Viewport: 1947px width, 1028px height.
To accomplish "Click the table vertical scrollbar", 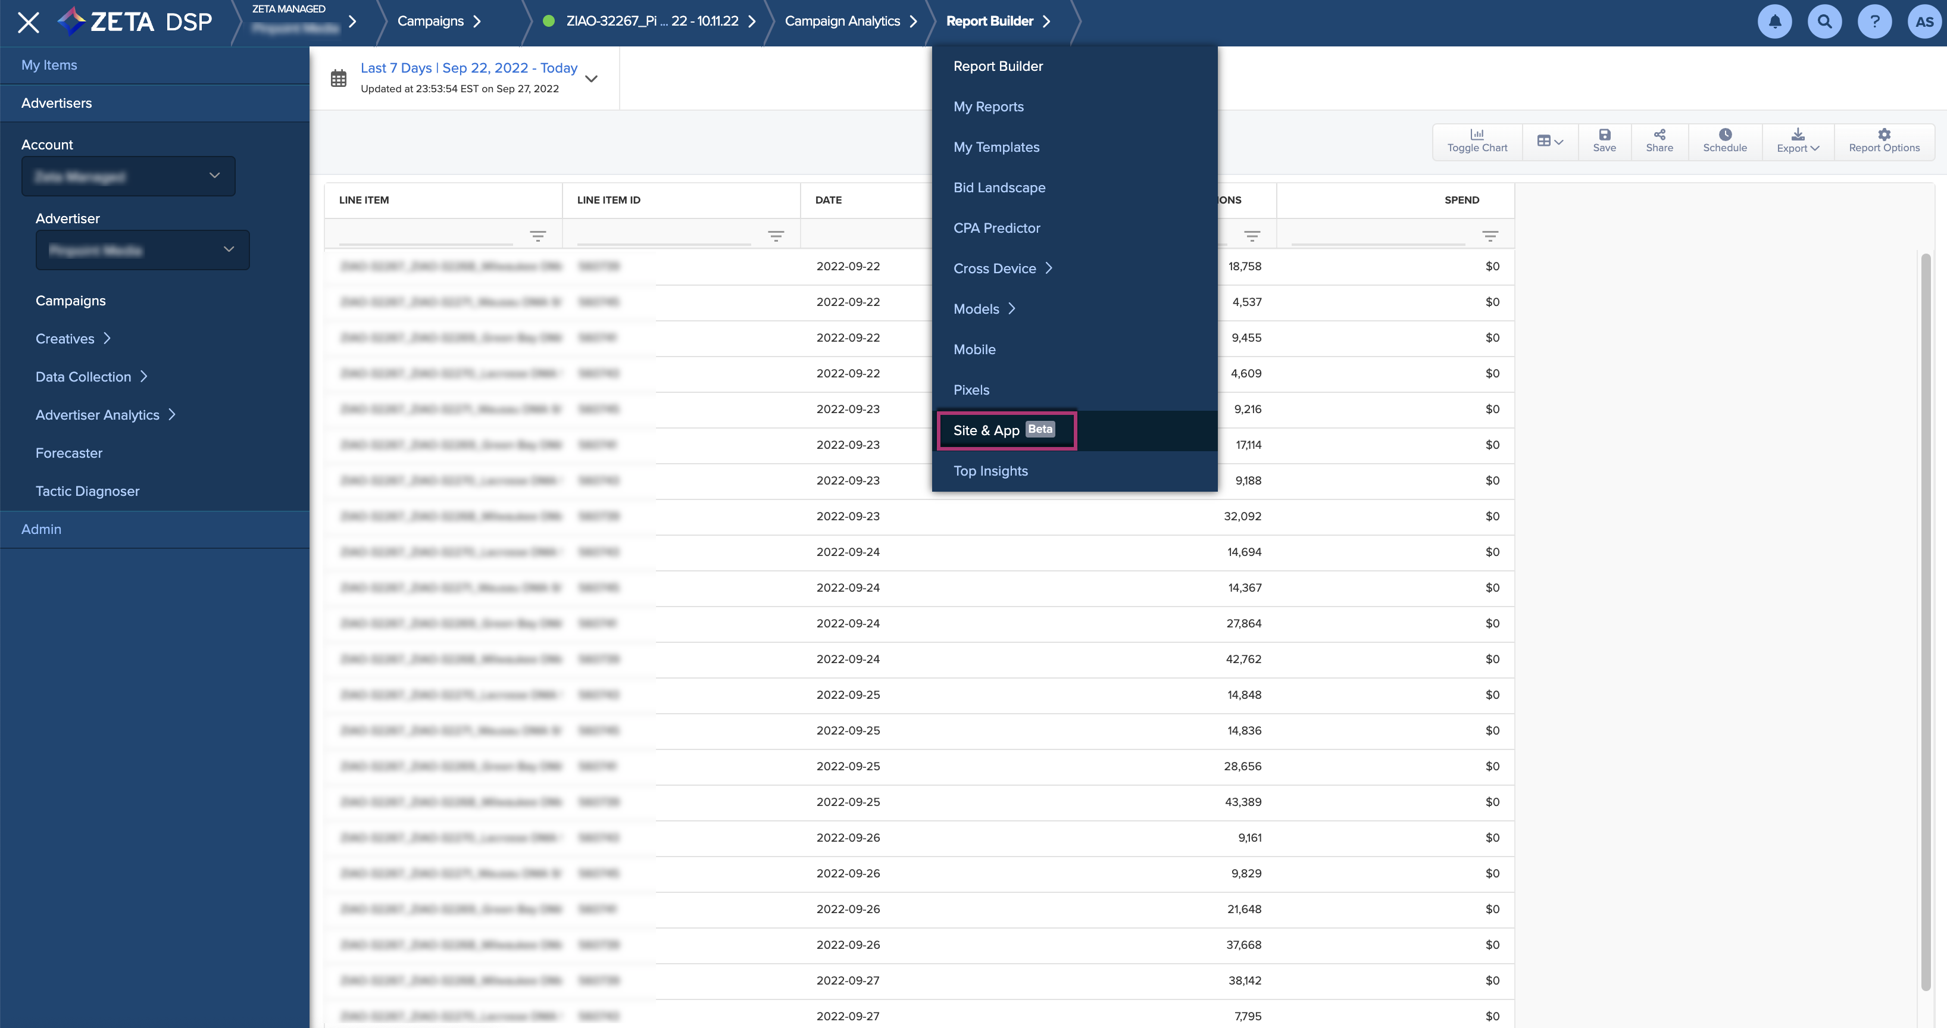I will coord(1925,620).
